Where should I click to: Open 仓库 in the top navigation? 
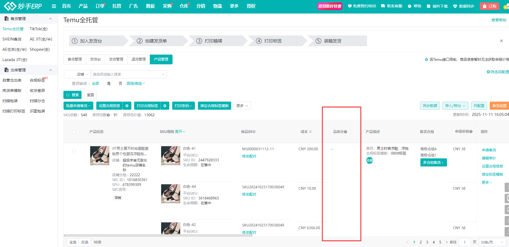(184, 6)
